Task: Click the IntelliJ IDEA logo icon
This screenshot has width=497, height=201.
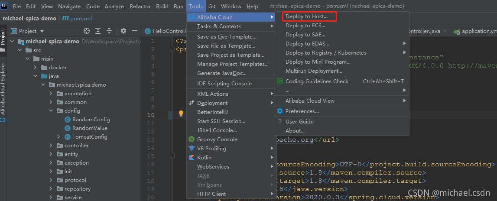Action: [4, 6]
